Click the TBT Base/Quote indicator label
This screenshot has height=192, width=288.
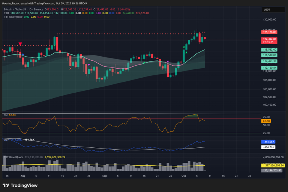click(14, 157)
